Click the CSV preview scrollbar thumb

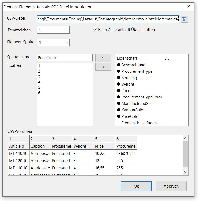tap(185, 154)
